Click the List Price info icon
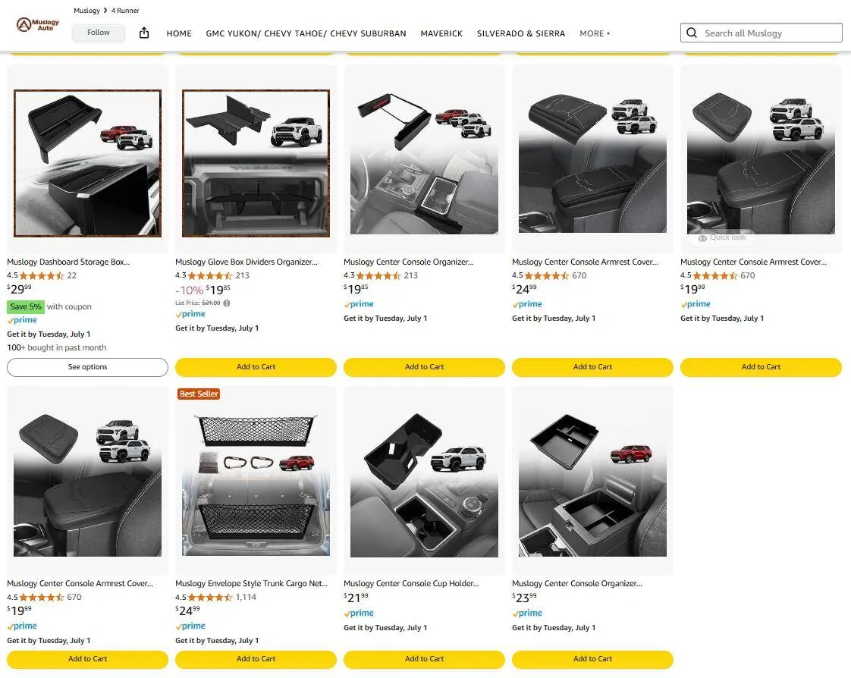Screen dimensions: 851x678 coord(227,303)
